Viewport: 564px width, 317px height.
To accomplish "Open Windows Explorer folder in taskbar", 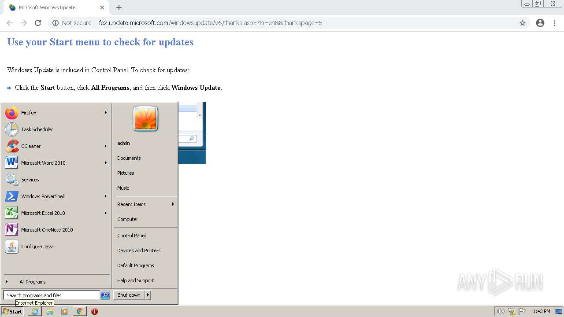I will click(50, 311).
